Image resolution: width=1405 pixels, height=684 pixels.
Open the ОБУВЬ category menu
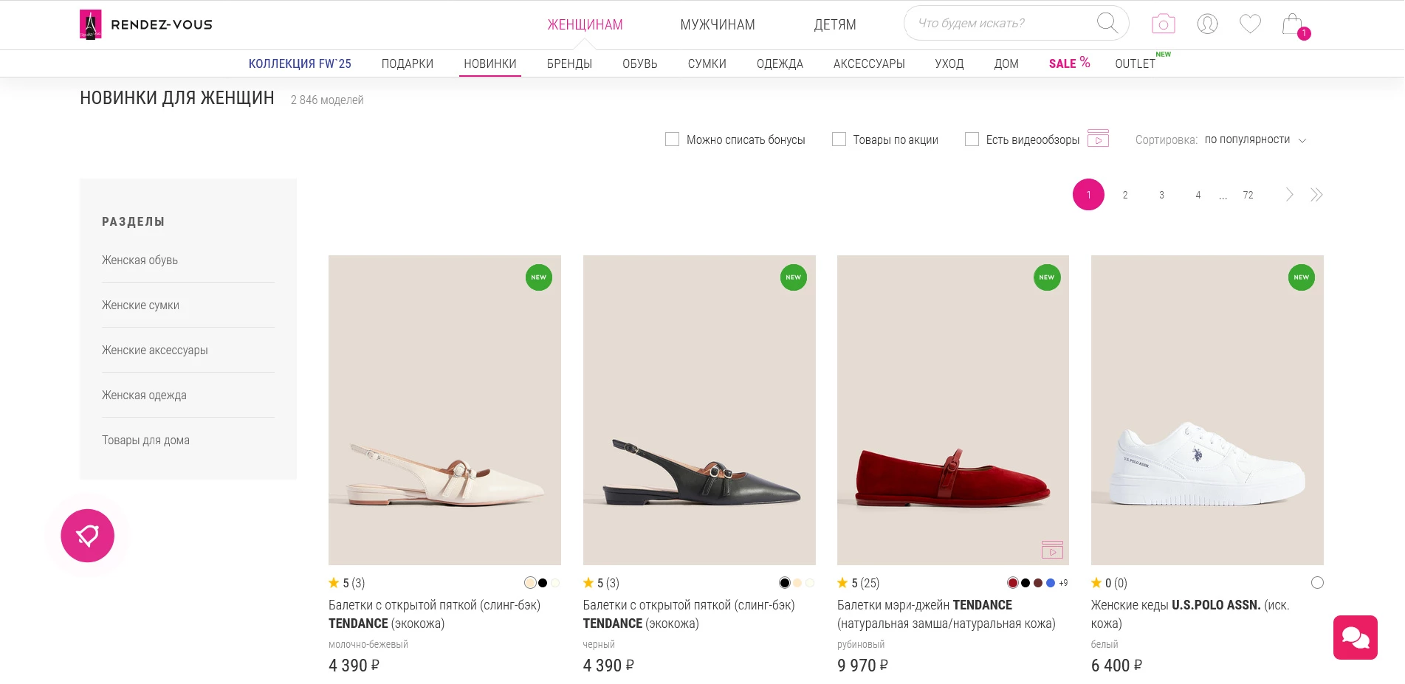[x=639, y=64]
